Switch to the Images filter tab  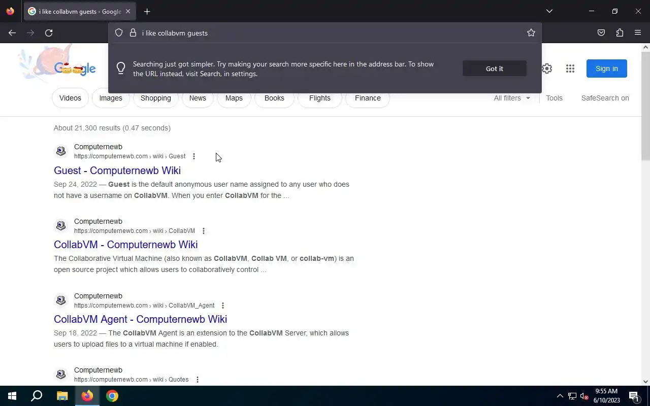(x=111, y=98)
